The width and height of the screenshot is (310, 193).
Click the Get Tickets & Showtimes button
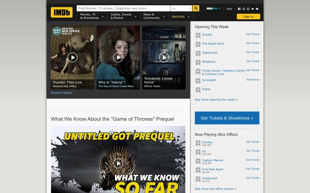[x=227, y=118]
